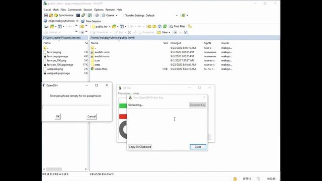The width and height of the screenshot is (322, 181).
Task: Go to the remote home directory icon
Action: pos(159,27)
